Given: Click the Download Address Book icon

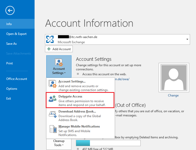Looking at the screenshot, I should tap(53, 114).
